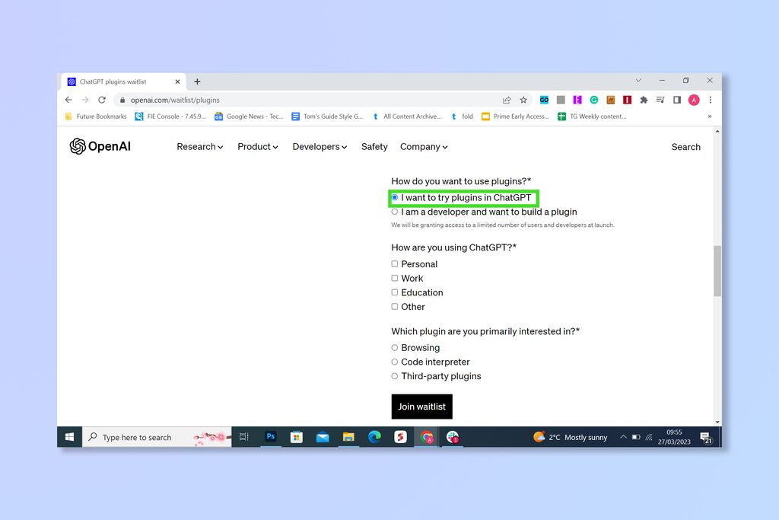779x520 pixels.
Task: Launch Photoshop from the taskbar
Action: pos(271,436)
